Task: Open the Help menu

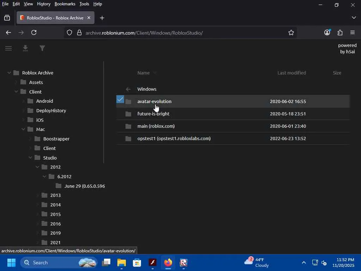Action: coord(98,4)
